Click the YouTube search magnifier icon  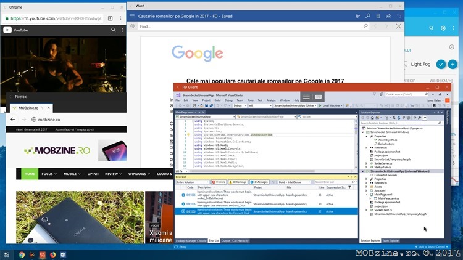tap(114, 30)
